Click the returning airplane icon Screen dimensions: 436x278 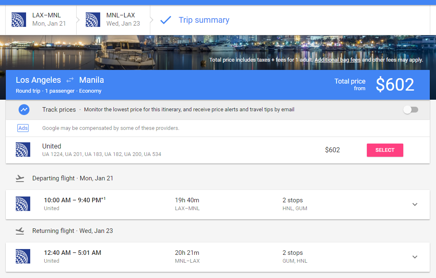pyautogui.click(x=20, y=231)
